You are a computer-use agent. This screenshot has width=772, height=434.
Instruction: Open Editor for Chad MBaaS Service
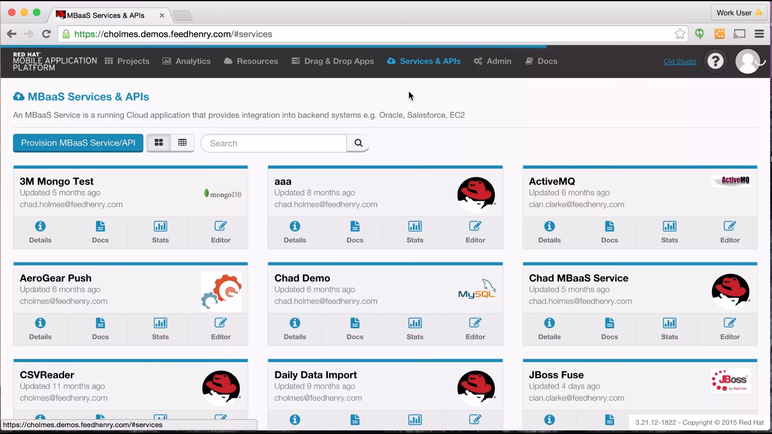point(730,330)
